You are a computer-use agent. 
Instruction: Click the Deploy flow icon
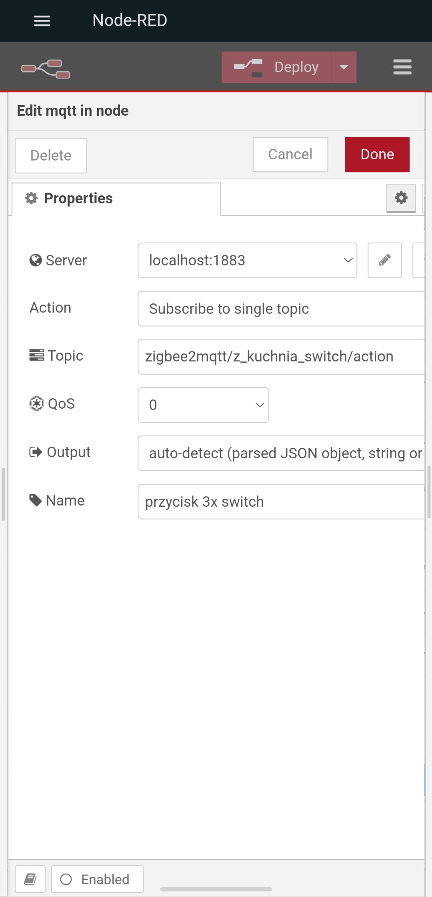tap(248, 67)
